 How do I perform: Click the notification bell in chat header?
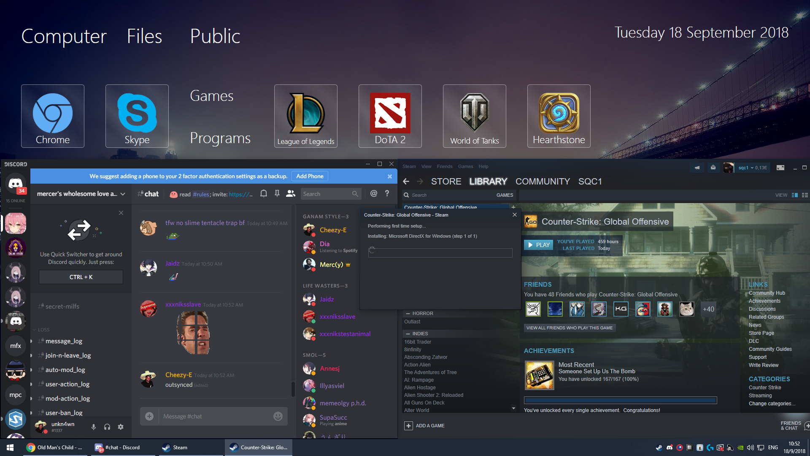(x=264, y=194)
